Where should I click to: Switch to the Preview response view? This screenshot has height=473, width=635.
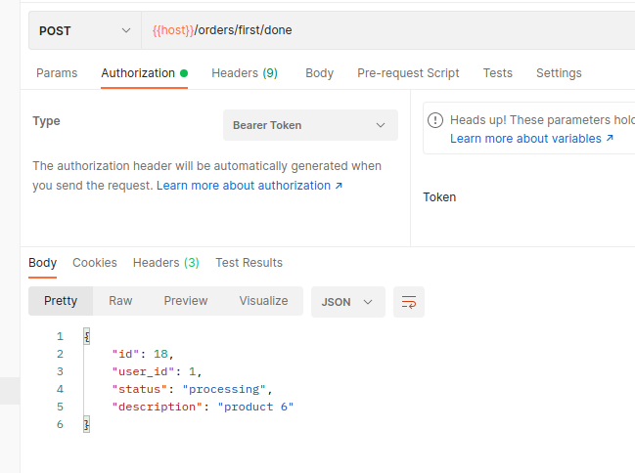(x=186, y=301)
